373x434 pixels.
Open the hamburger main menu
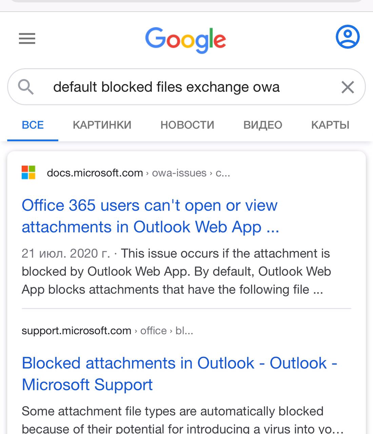(x=27, y=39)
